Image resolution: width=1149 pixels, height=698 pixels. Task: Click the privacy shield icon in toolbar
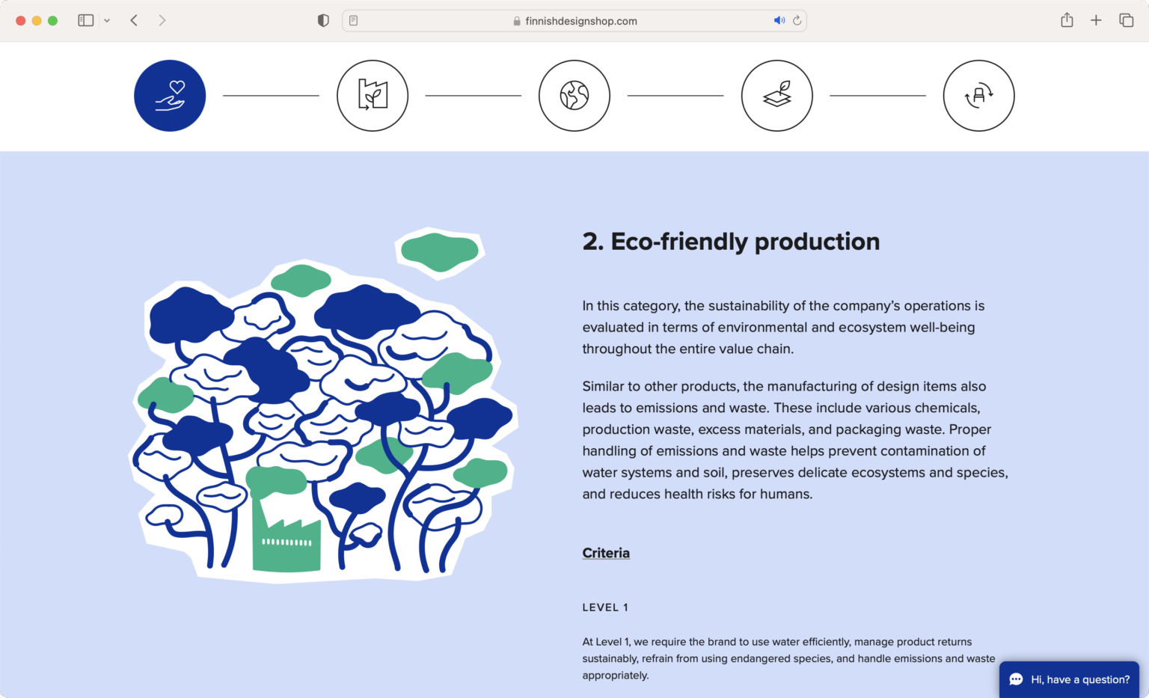pos(323,21)
